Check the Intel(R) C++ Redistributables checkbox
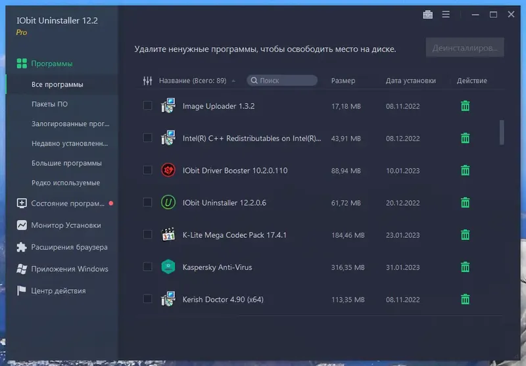The width and height of the screenshot is (526, 366). click(147, 138)
